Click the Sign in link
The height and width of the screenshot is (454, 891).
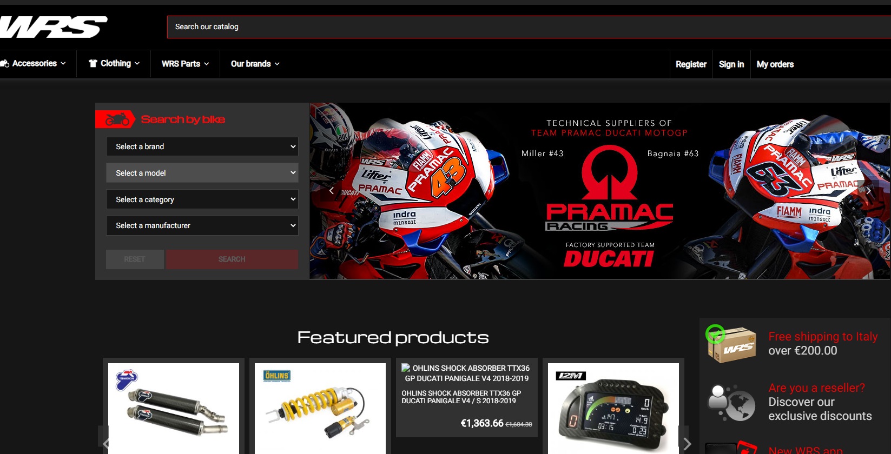(x=731, y=64)
